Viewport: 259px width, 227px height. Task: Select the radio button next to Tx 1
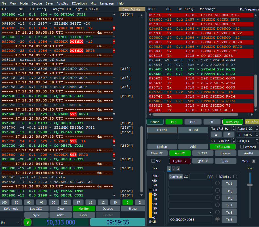[x=217, y=183]
